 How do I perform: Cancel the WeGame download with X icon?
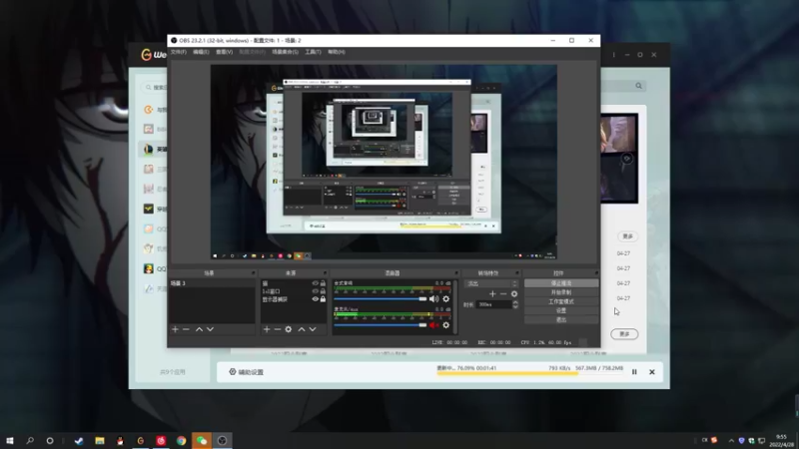point(652,372)
